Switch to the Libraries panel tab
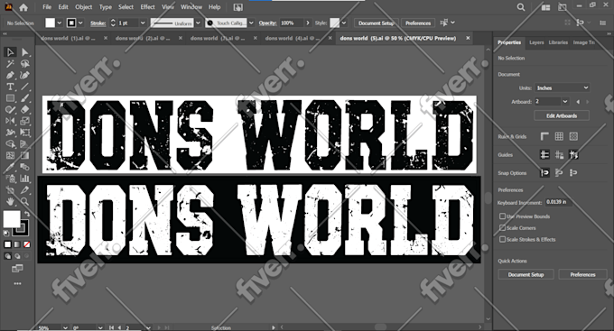The height and width of the screenshot is (331, 614). click(558, 42)
